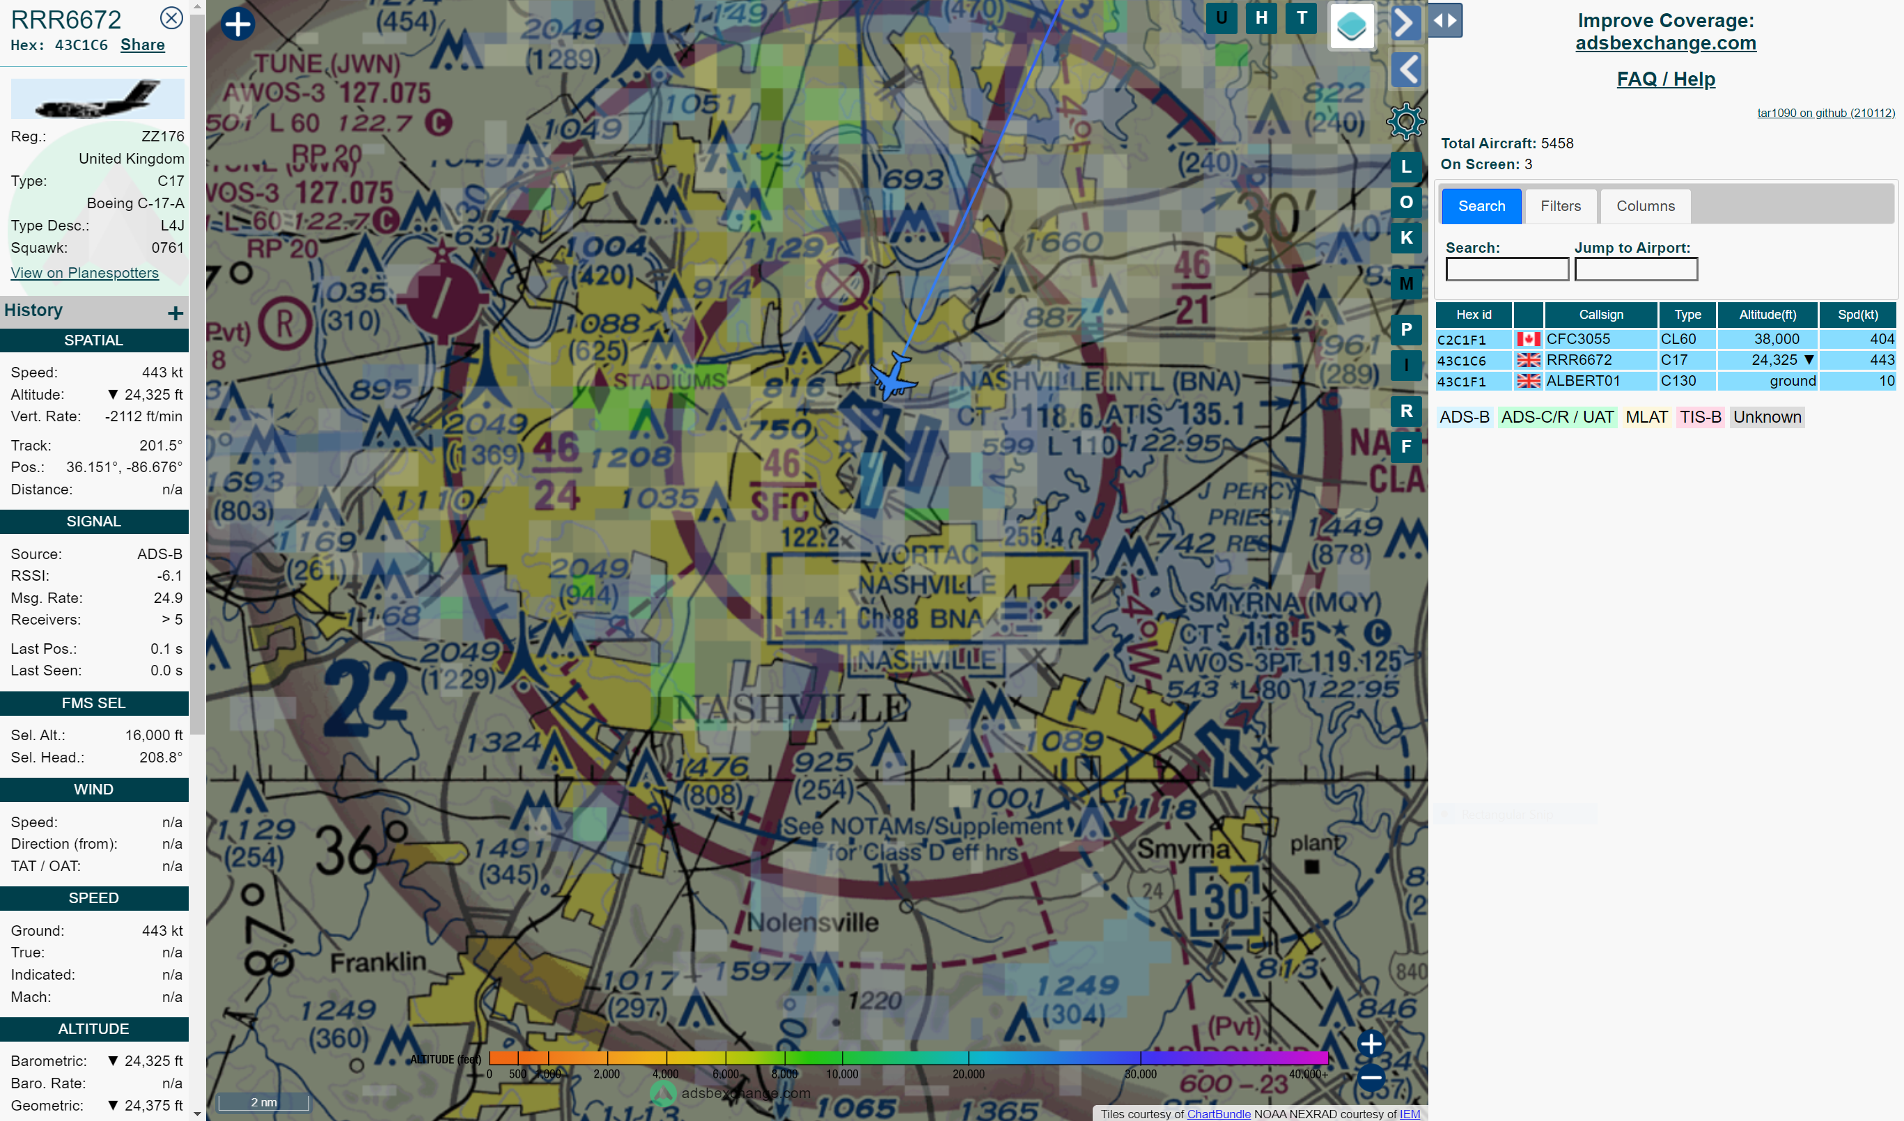This screenshot has height=1121, width=1904.
Task: Focus the Jump to Airport field
Action: tap(1636, 269)
